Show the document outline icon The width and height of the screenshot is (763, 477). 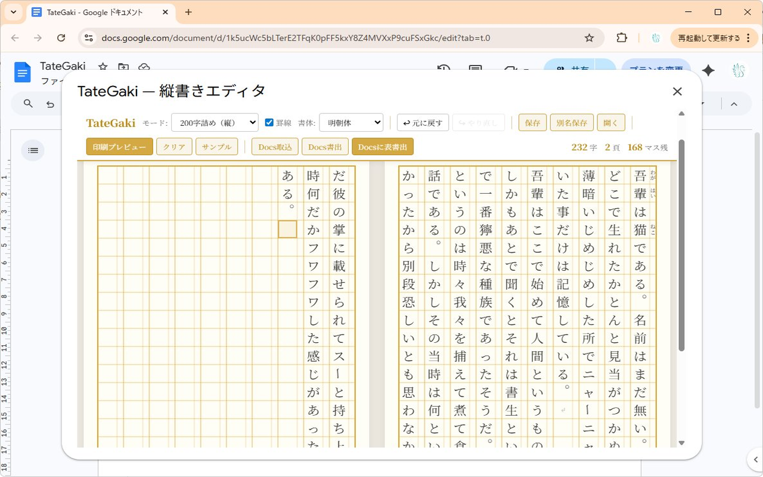pyautogui.click(x=33, y=150)
